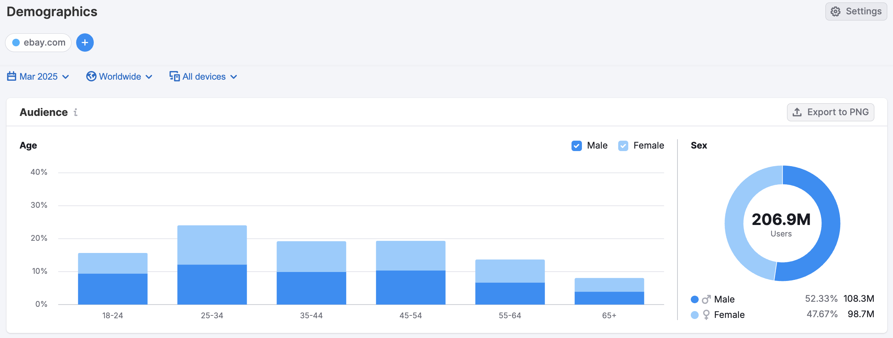This screenshot has height=338, width=893.
Task: Uncheck the Female checkbox
Action: point(624,146)
